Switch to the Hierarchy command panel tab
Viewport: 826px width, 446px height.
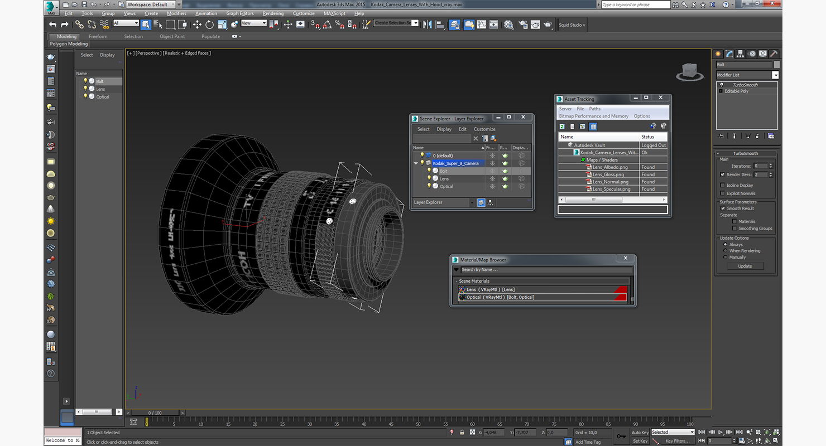click(x=741, y=54)
